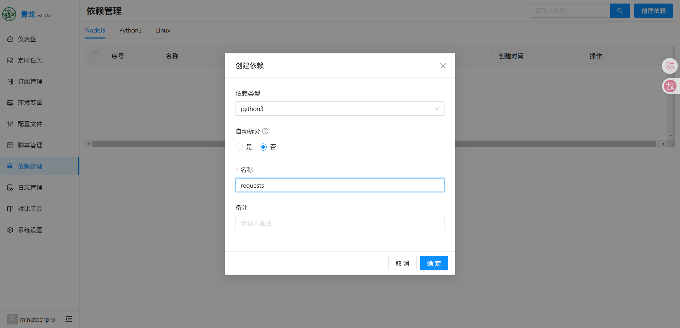Click the 配置文件 sliders icon
This screenshot has height=328, width=680.
pyautogui.click(x=10, y=124)
